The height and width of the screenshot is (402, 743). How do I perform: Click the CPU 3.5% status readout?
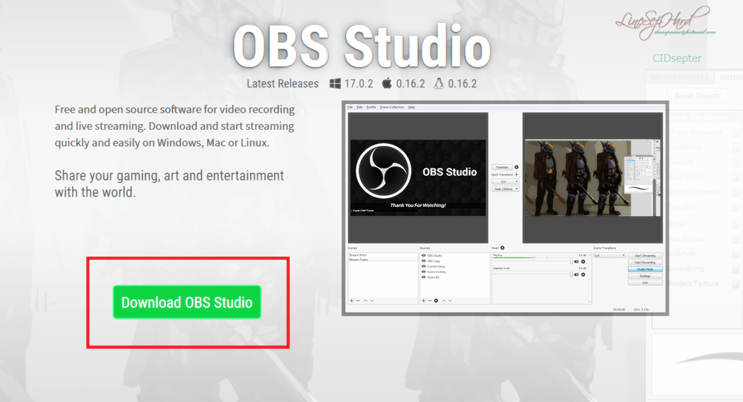[x=641, y=310]
